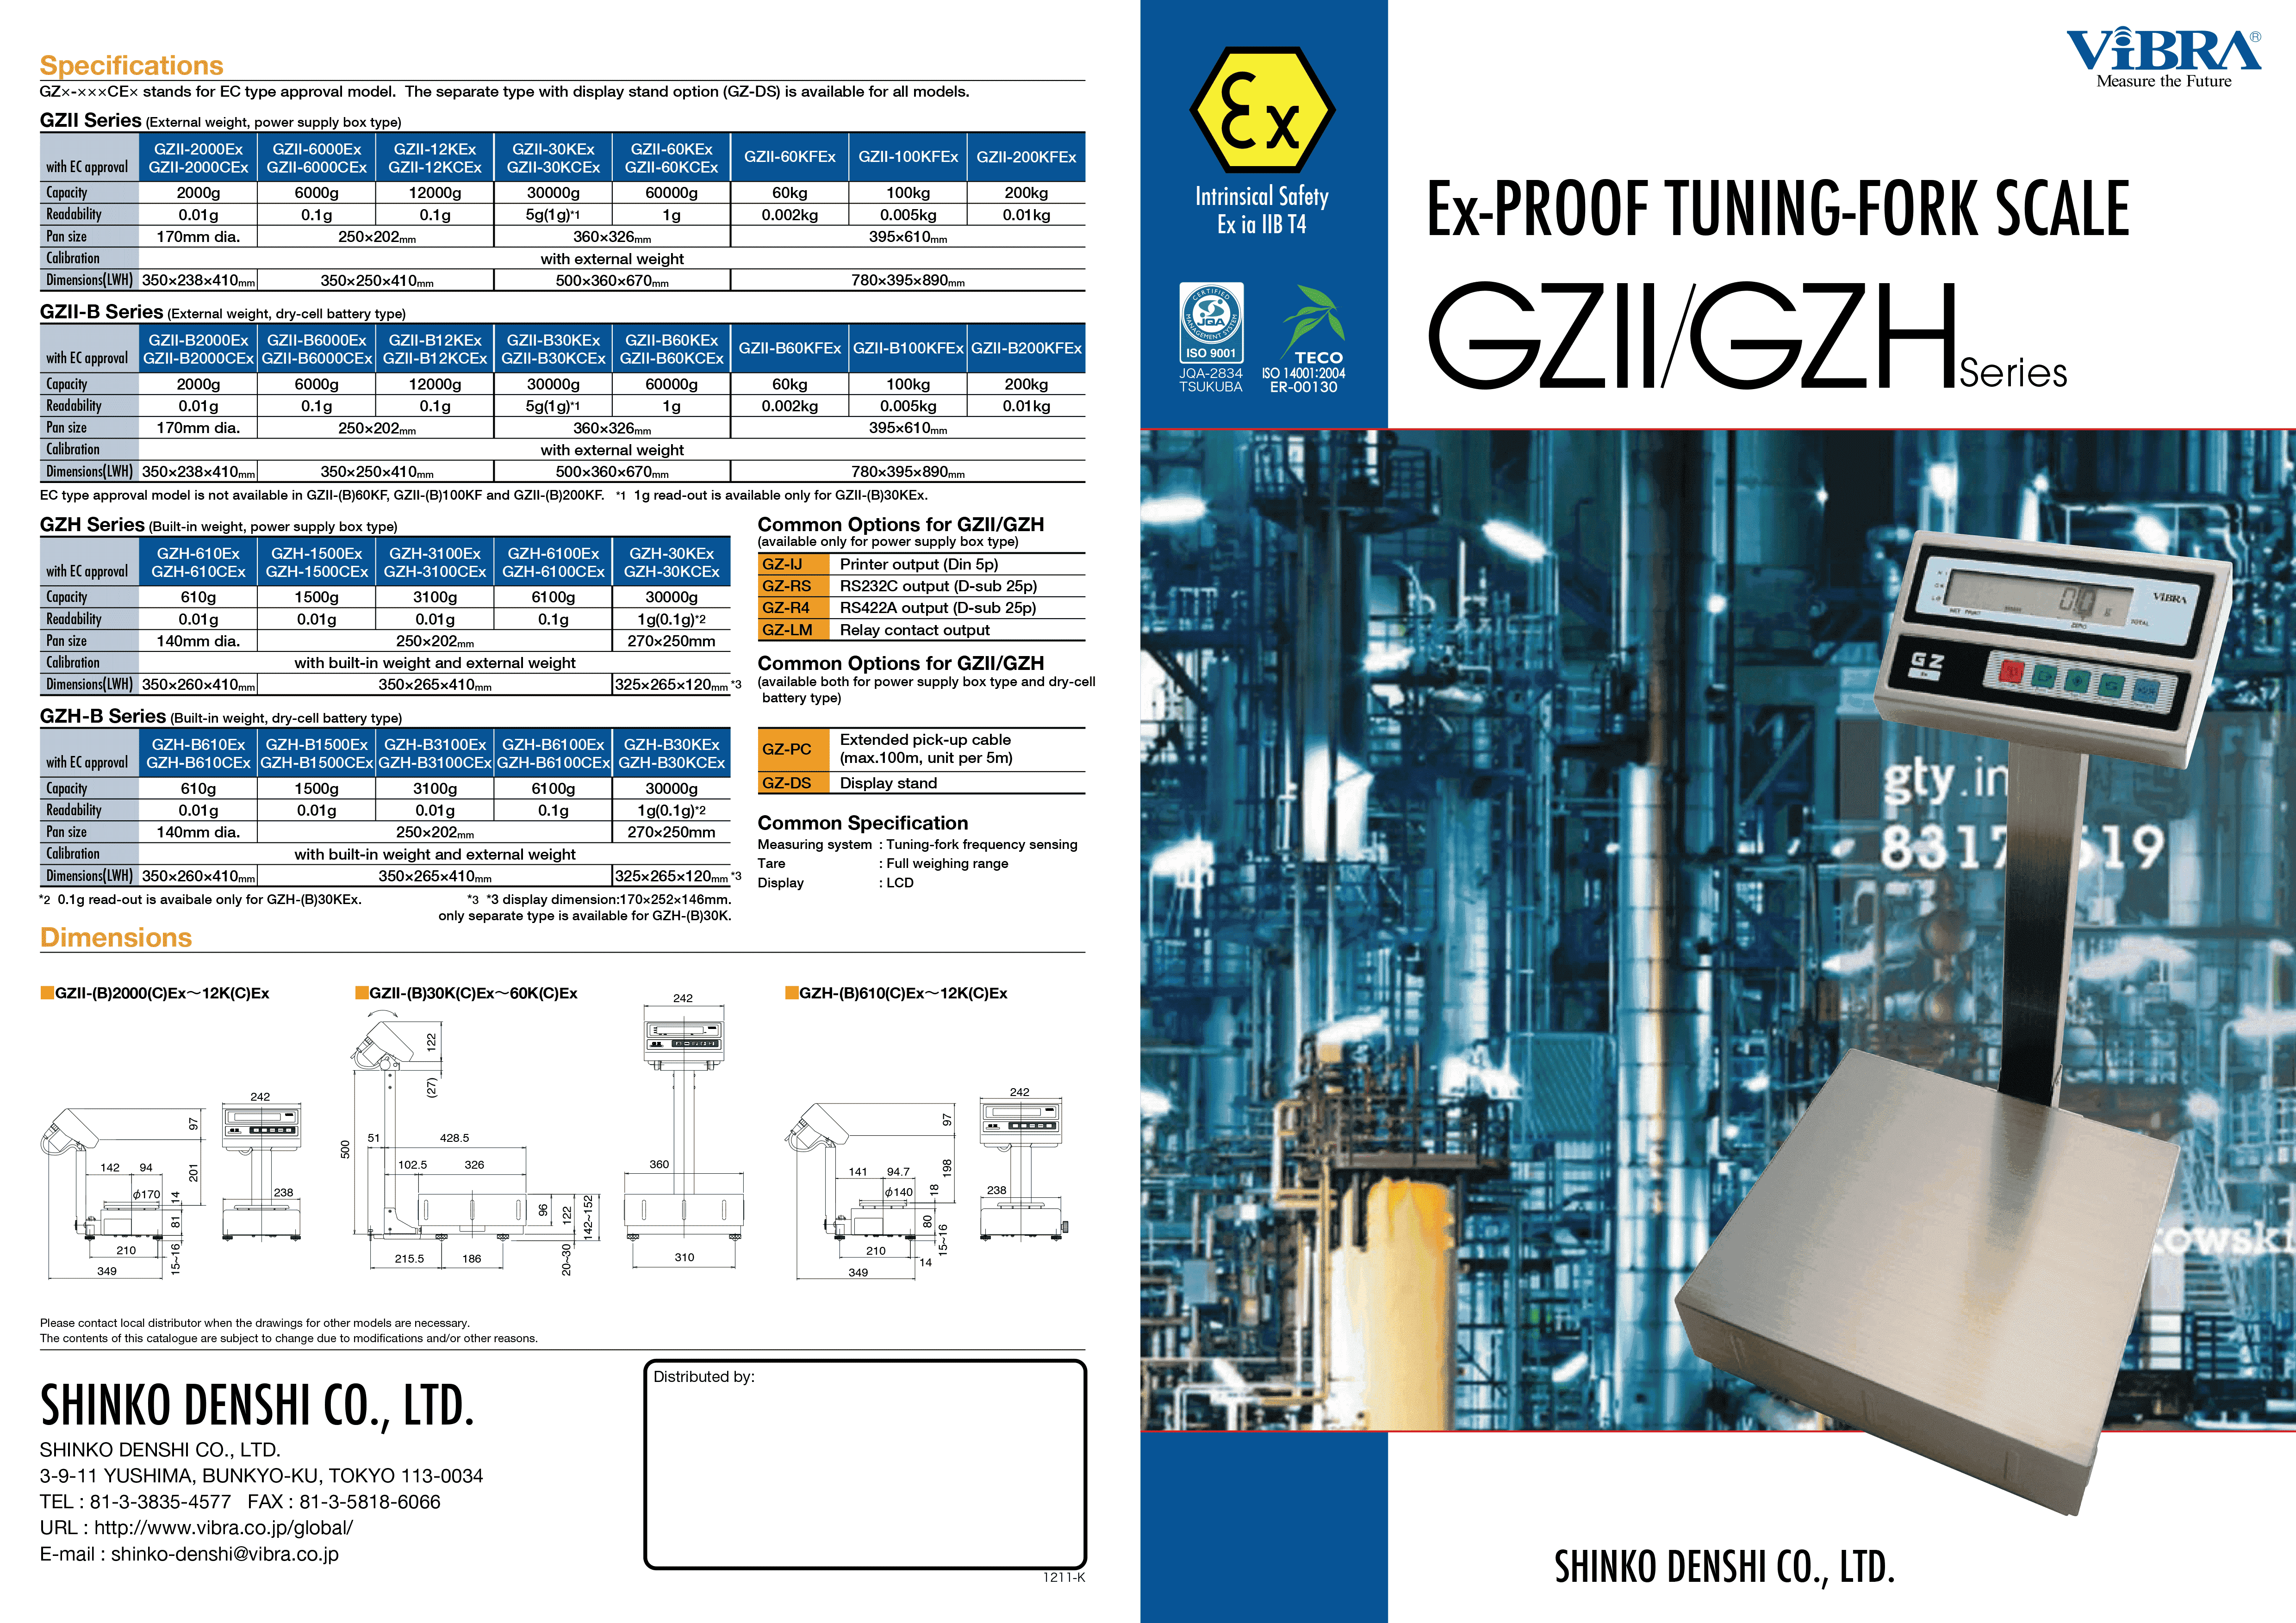Click the 1211-K catalogue code
The height and width of the screenshot is (1623, 2296).
(1064, 1577)
